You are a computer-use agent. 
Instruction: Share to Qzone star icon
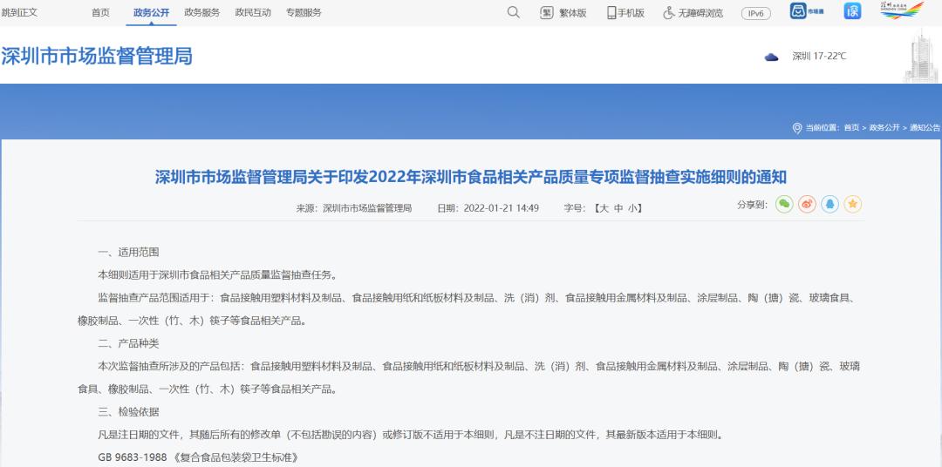[x=852, y=204]
